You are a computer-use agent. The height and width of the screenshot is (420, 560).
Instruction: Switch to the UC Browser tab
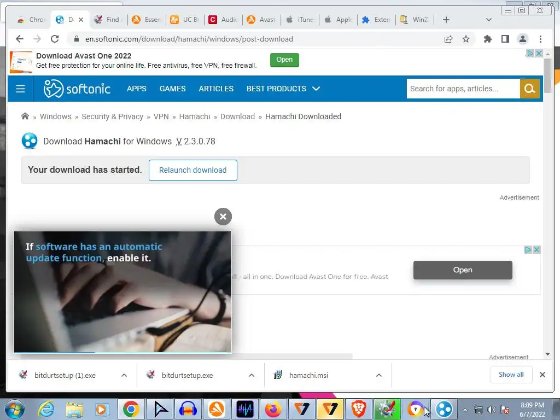185,20
